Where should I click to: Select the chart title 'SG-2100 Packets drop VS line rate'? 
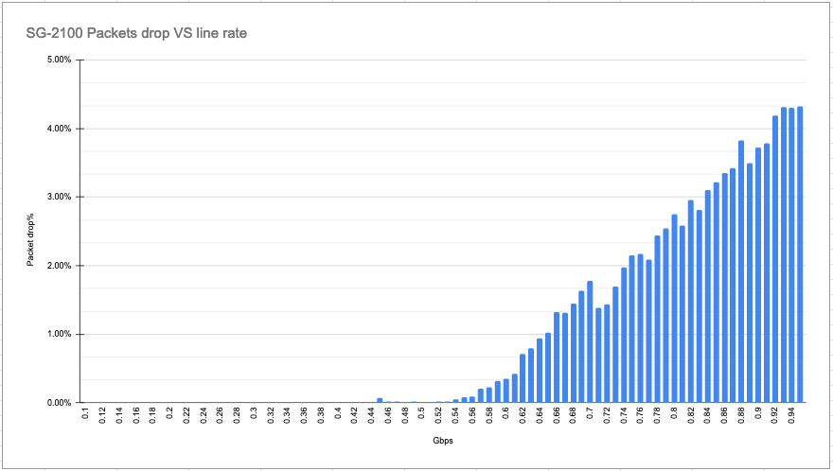[x=136, y=33]
